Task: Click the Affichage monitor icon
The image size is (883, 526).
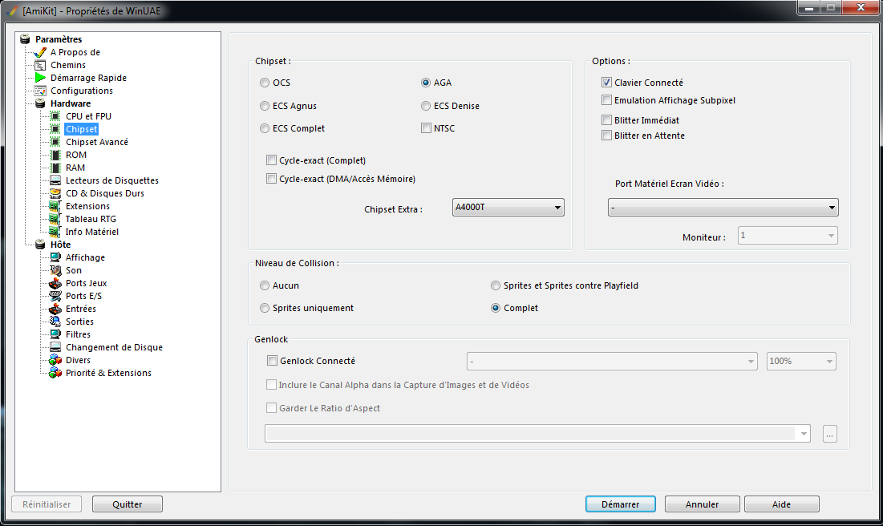Action: (55, 257)
